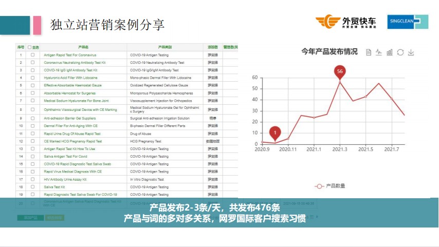439x247 pixels.
Task: Check the Hyaluronic Acid Filler With Lidocaine row
Action: [33, 78]
